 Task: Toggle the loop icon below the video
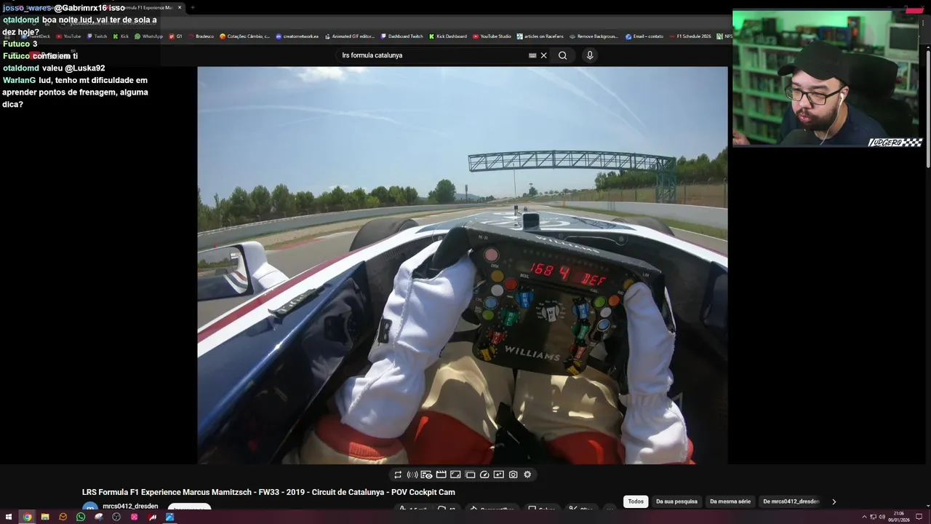click(398, 475)
